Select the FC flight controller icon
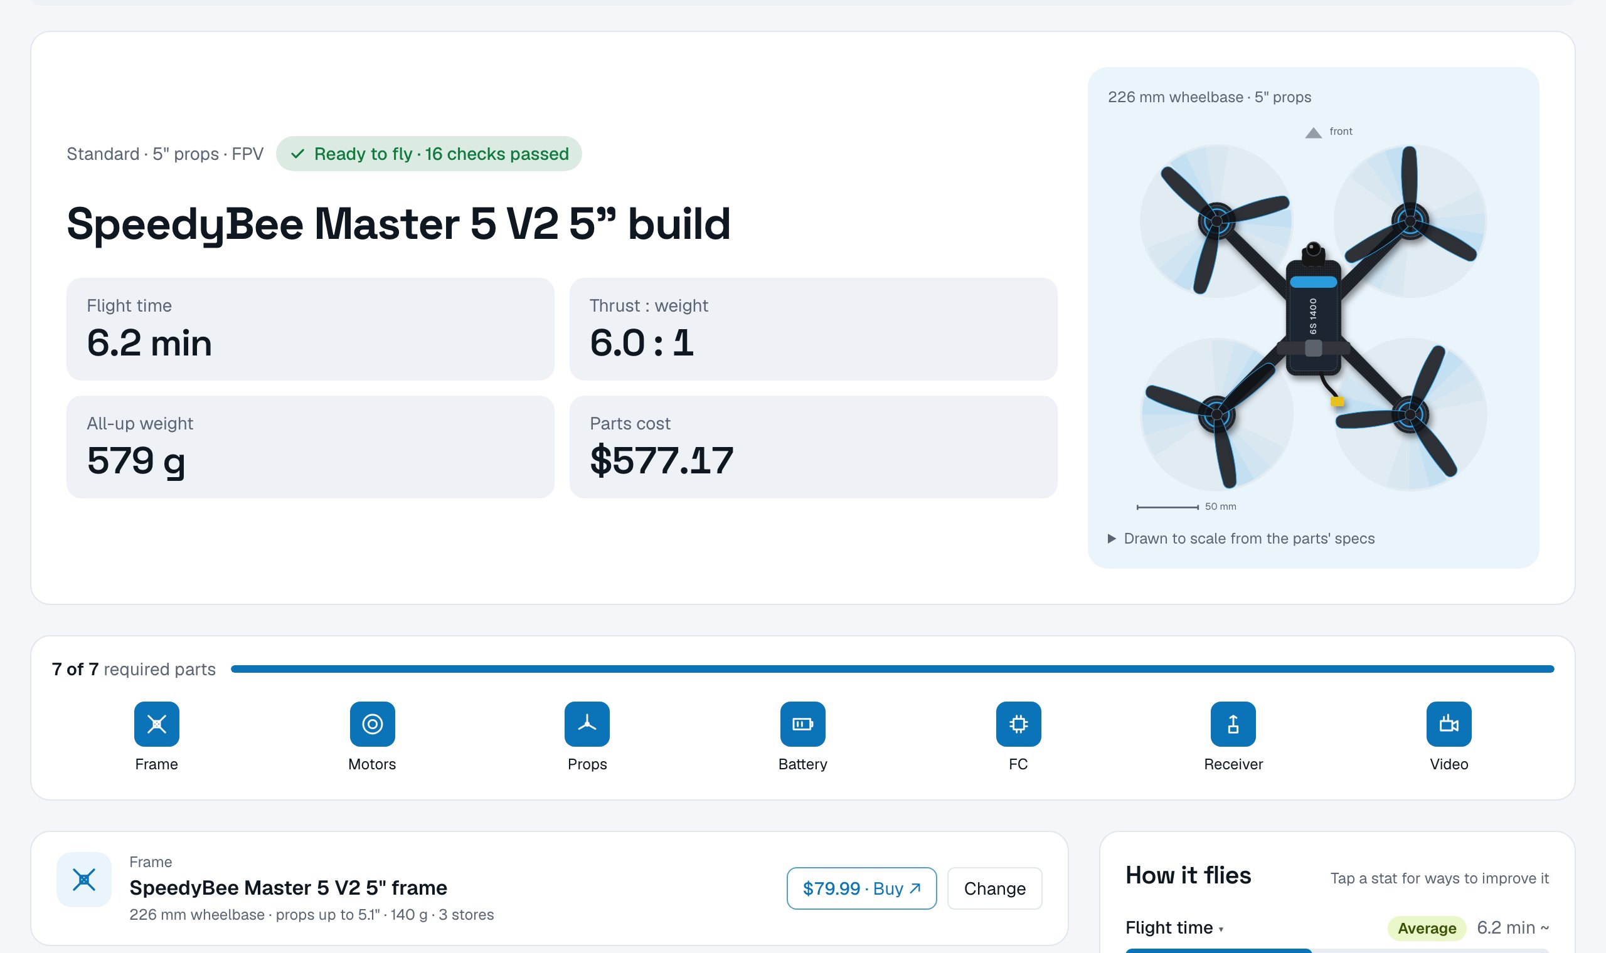 pos(1018,724)
